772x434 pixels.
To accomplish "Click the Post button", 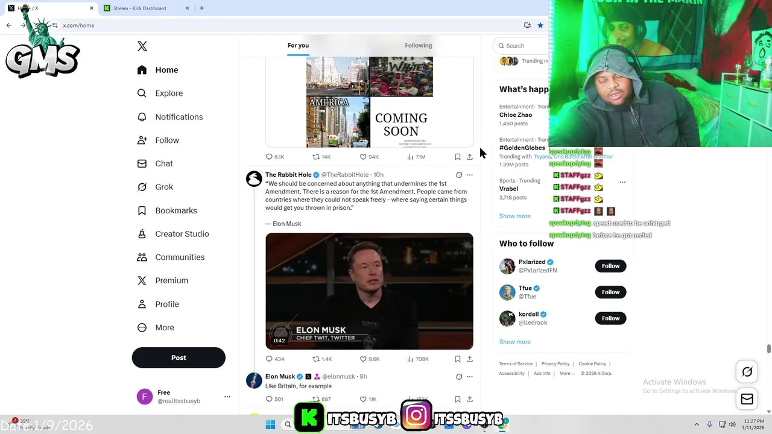I will [179, 357].
